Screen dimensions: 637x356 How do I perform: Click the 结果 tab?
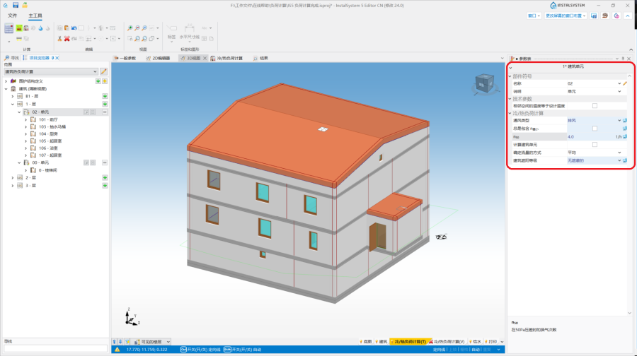(263, 58)
